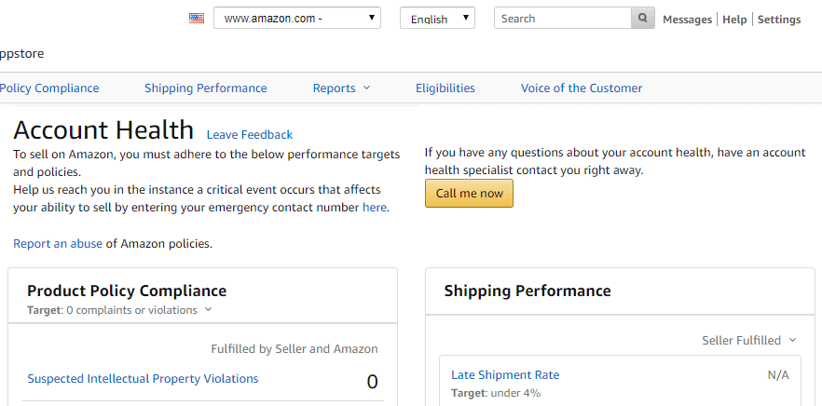Expand the Target complaints or violations chevron
822x406 pixels.
click(x=208, y=310)
